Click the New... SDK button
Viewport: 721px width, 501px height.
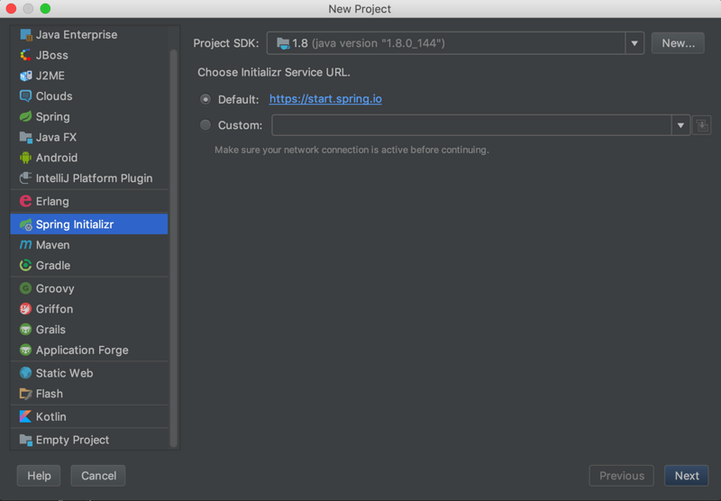tap(678, 43)
